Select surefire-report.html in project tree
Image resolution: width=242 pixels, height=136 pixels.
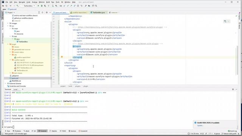coord(23,57)
